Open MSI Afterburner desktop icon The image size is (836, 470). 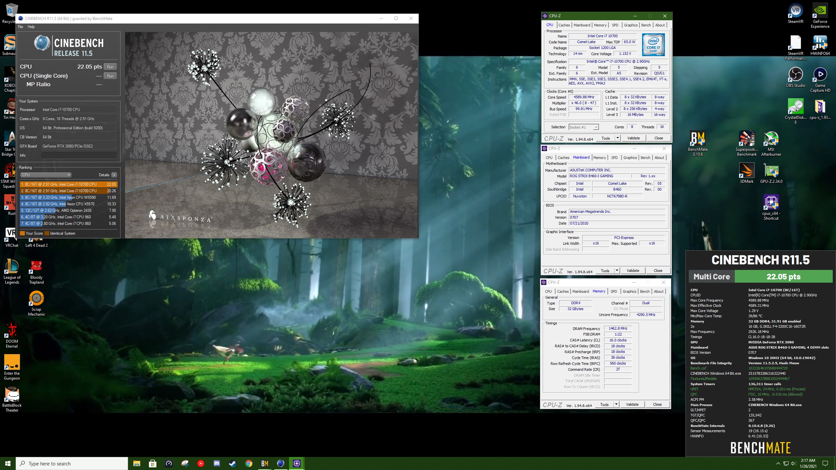coord(771,144)
